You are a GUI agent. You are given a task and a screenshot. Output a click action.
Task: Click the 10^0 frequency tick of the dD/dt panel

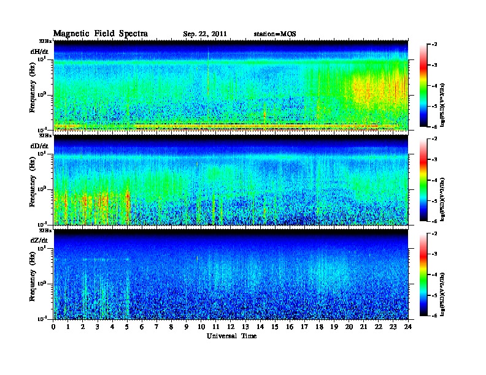[42, 189]
